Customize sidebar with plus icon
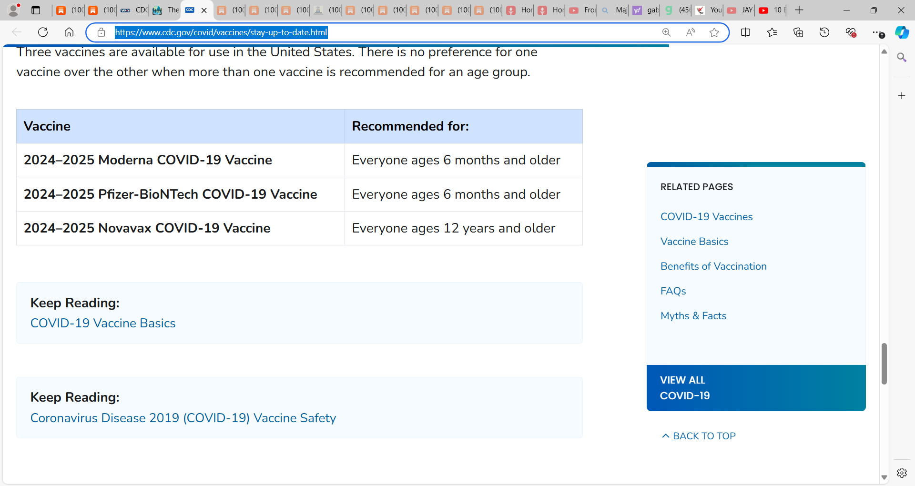 pos(902,96)
